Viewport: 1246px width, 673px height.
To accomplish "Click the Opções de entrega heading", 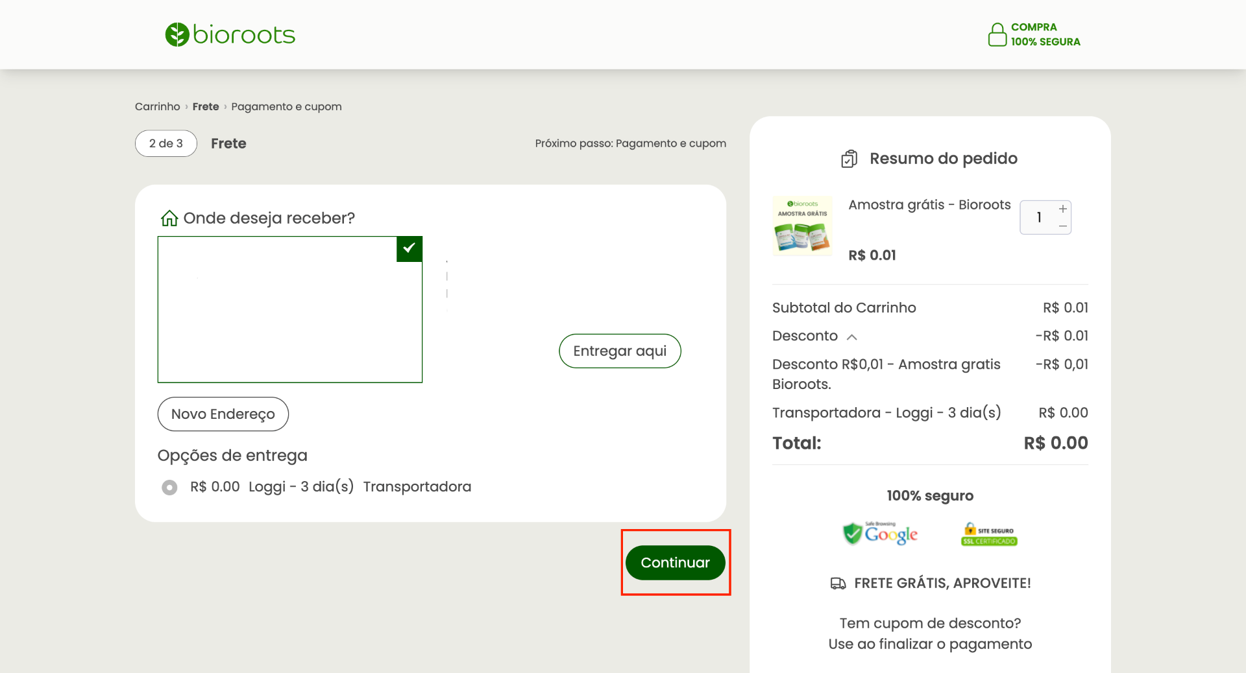I will point(232,456).
